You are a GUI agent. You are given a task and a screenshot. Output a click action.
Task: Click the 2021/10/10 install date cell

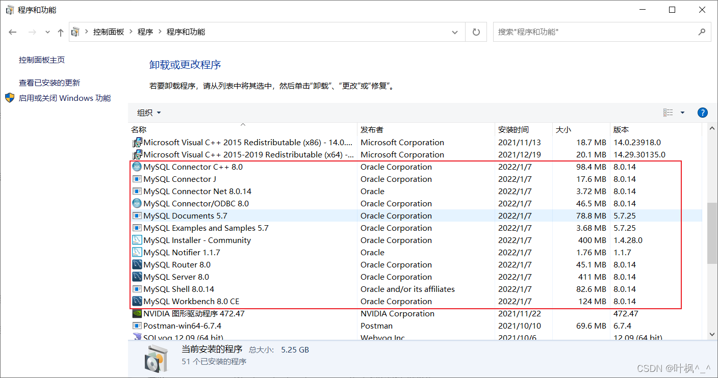tap(520, 326)
